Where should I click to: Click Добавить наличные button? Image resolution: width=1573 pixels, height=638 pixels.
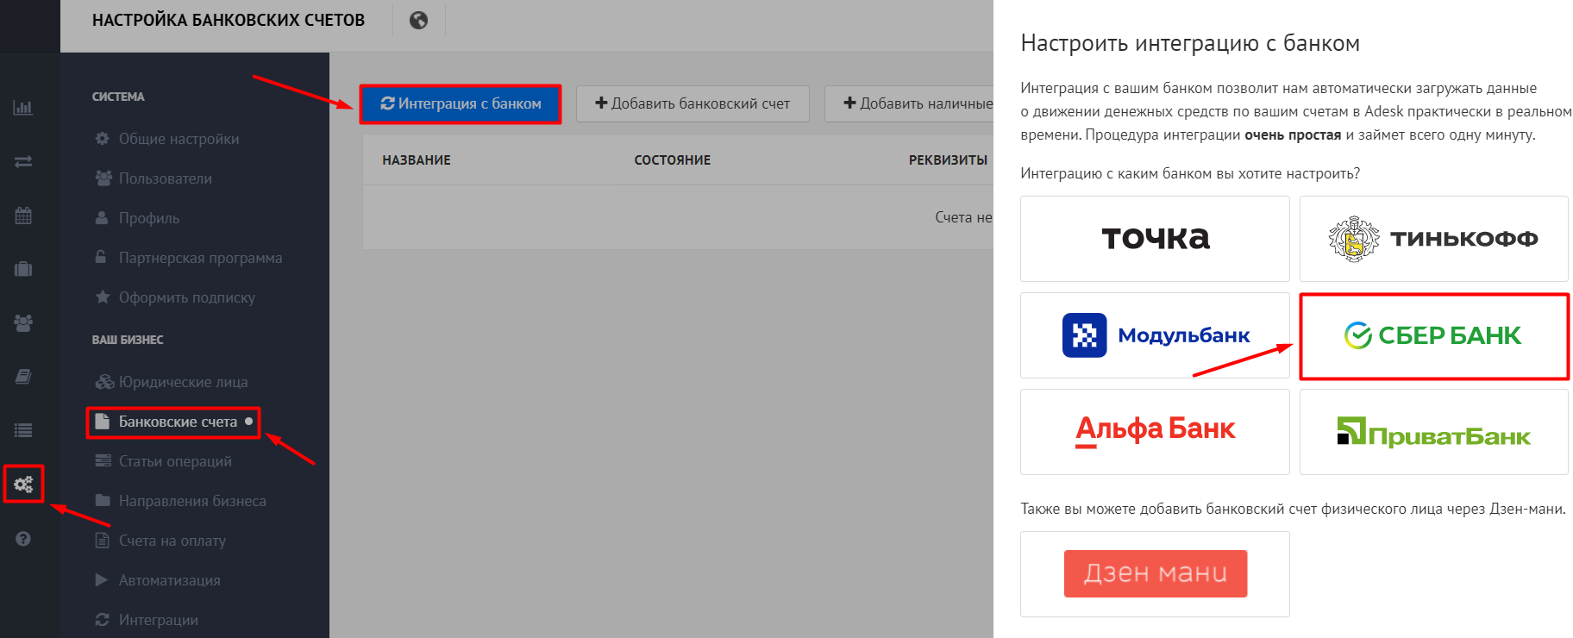click(909, 103)
